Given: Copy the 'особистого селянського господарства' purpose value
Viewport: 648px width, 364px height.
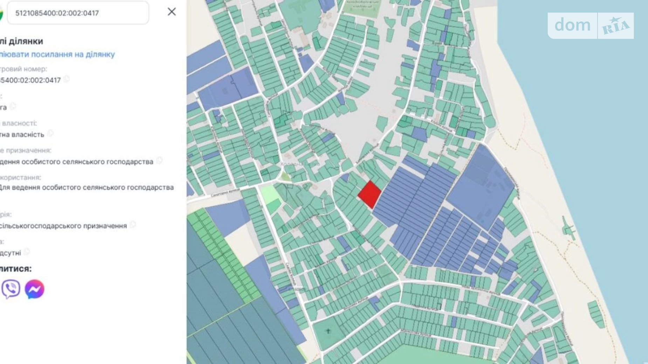Looking at the screenshot, I should click(159, 161).
